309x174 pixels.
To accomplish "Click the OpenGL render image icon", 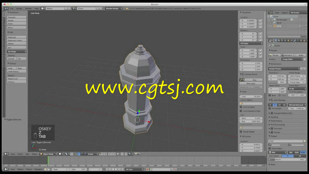I will point(136,154).
